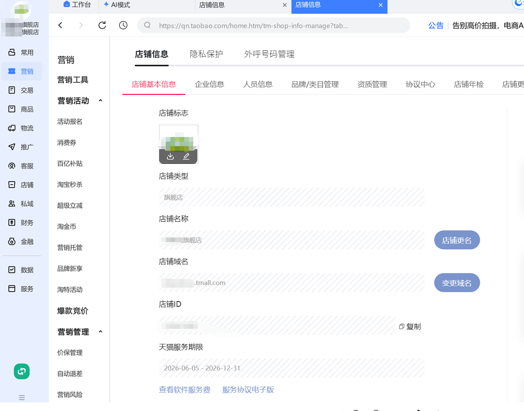Click the sidebar hamburger menu icon
The width and height of the screenshot is (524, 411).
(x=22, y=398)
